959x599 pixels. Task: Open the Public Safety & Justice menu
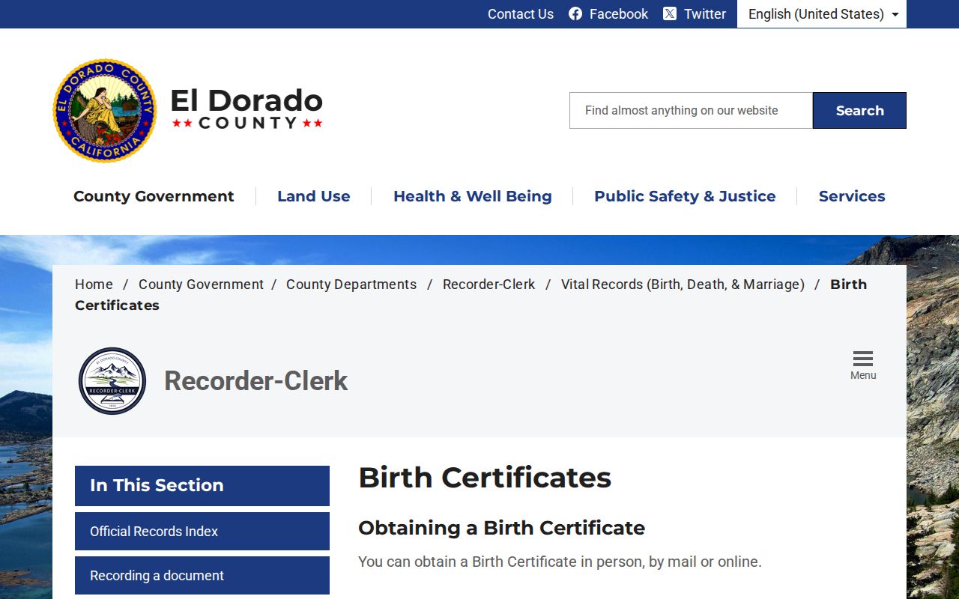pos(685,196)
